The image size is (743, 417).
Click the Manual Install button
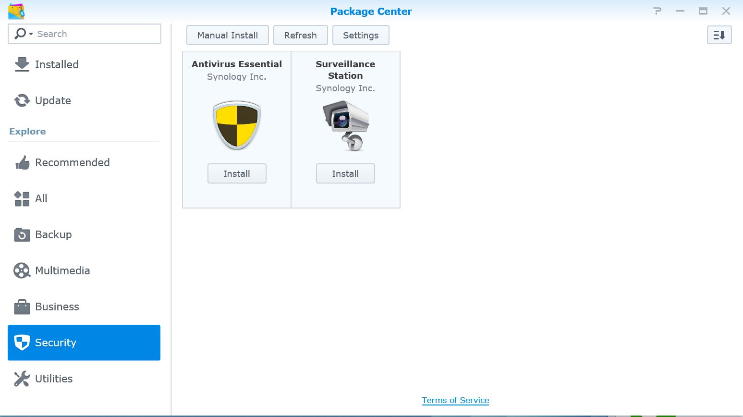point(228,35)
